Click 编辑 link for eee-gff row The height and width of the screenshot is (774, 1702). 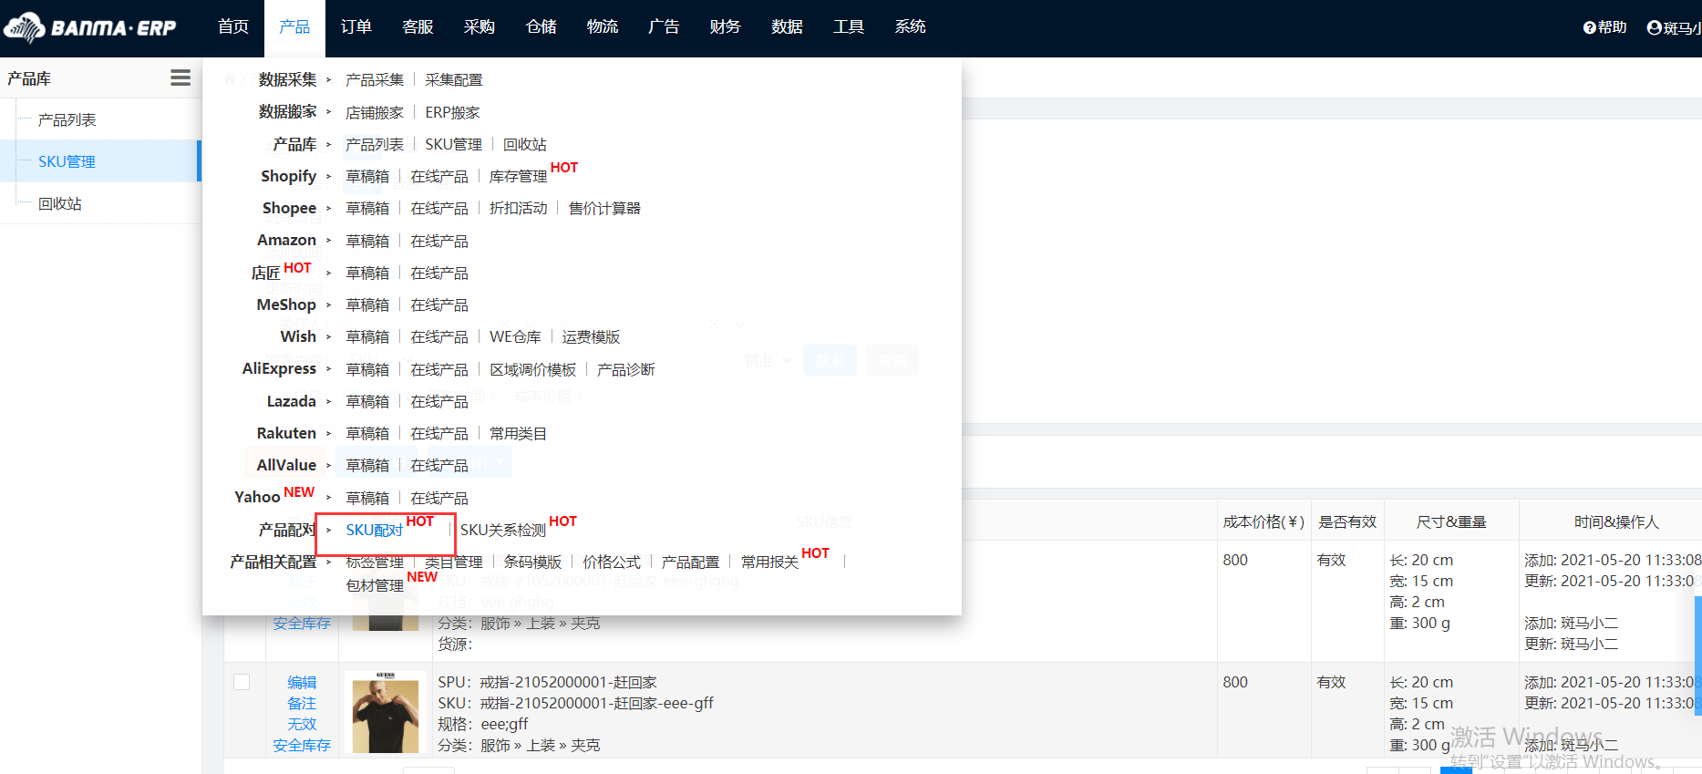[x=302, y=682]
